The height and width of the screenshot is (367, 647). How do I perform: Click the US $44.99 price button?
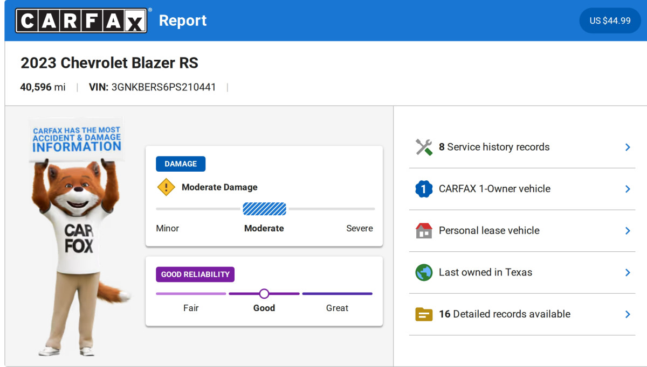(x=610, y=20)
